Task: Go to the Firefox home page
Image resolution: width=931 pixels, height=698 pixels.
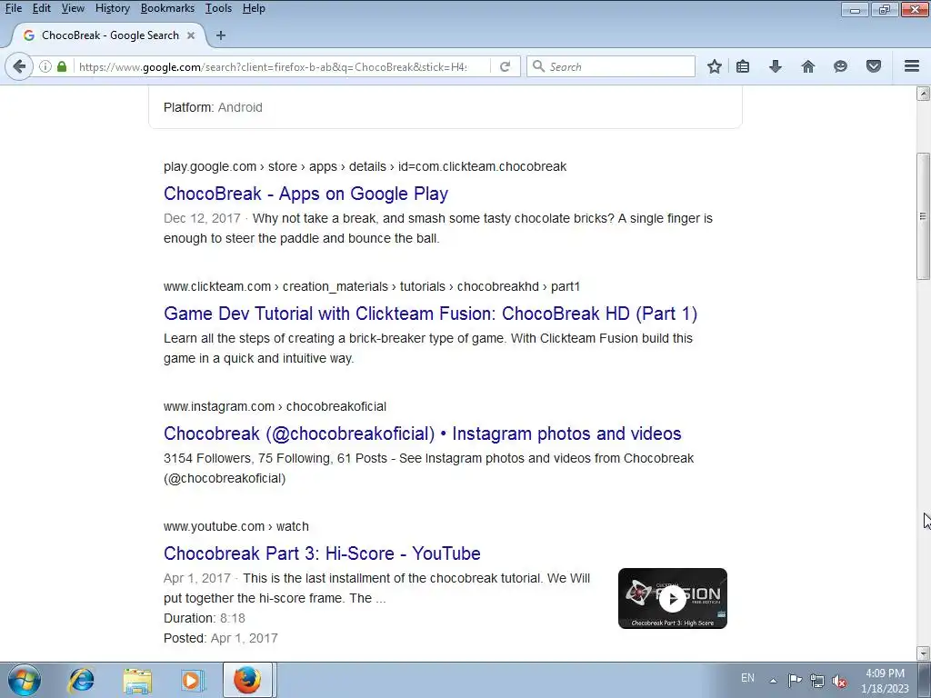Action: (x=808, y=66)
